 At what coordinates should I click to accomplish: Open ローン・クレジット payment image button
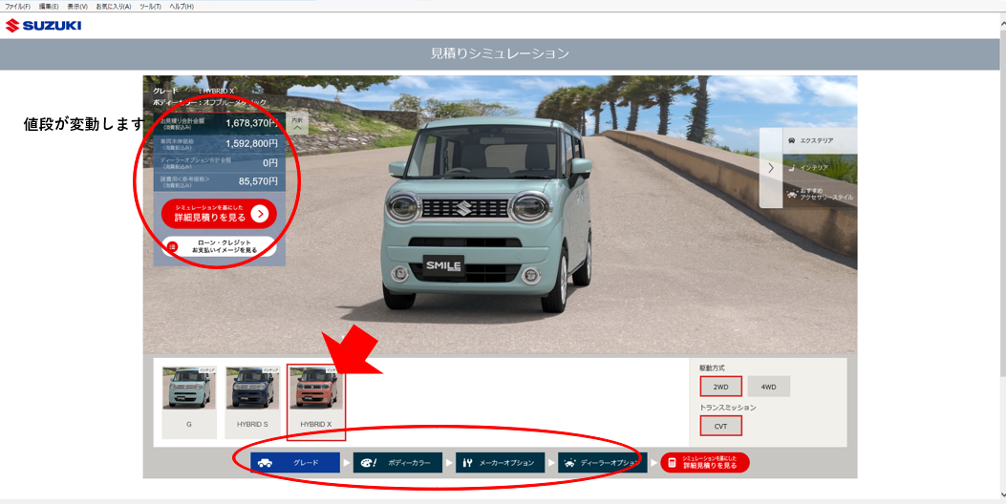point(219,247)
